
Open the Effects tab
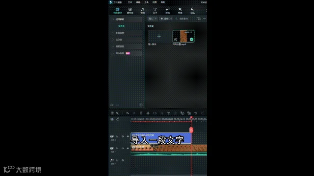pos(180,11)
